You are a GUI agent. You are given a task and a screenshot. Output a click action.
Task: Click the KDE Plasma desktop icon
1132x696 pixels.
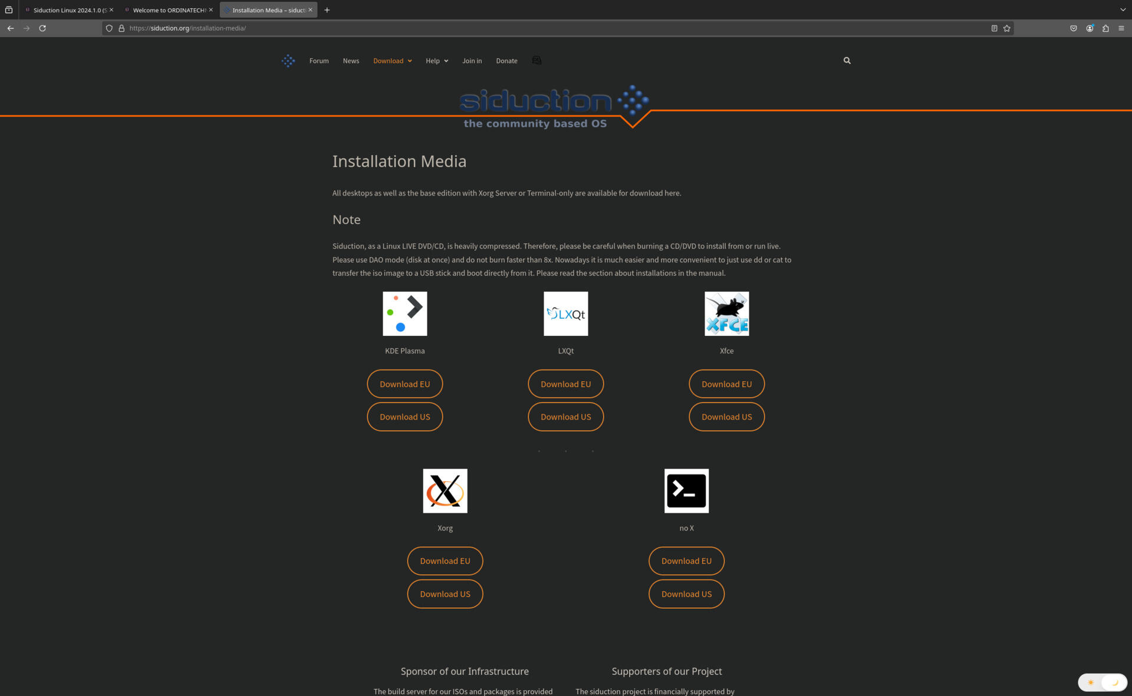pyautogui.click(x=404, y=313)
